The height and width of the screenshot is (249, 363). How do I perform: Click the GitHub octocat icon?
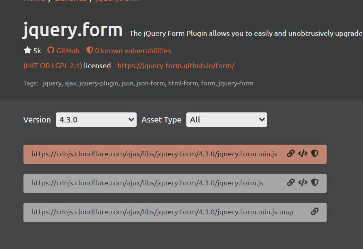[x=51, y=50]
